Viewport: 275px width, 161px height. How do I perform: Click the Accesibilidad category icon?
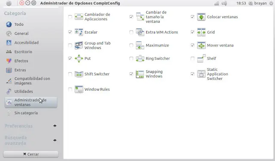pyautogui.click(x=9, y=43)
